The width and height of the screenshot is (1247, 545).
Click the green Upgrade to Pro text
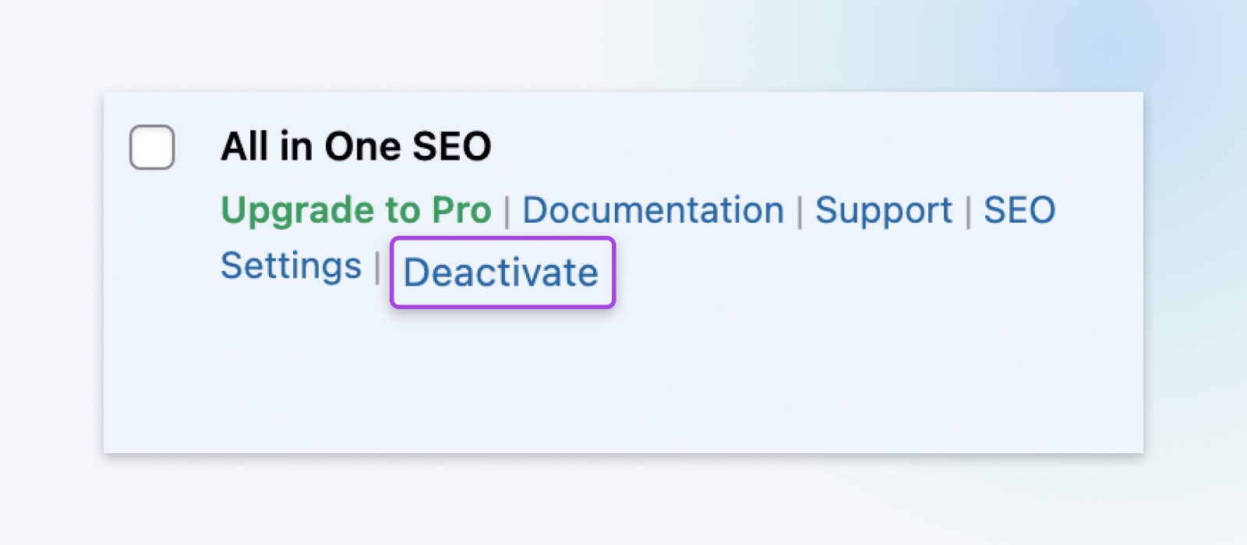(356, 210)
